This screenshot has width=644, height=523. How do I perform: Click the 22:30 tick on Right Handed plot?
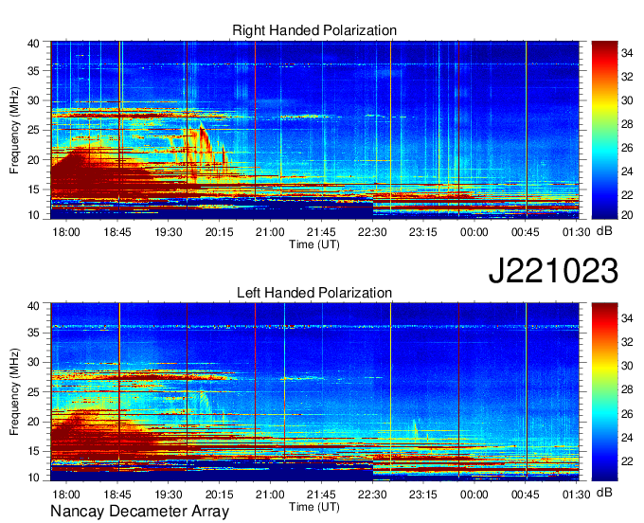372,232
